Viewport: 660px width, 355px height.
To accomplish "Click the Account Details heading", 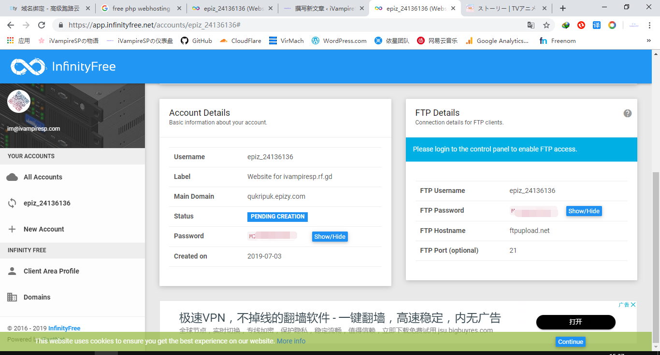I will click(x=200, y=113).
